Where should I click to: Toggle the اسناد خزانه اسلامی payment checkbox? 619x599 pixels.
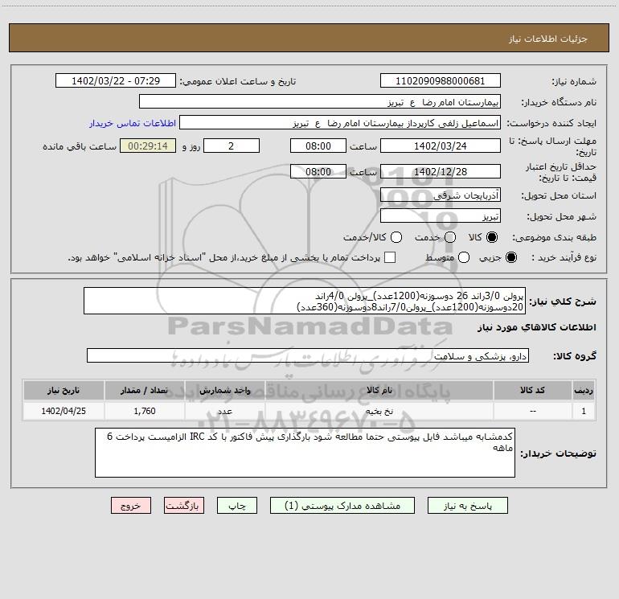click(390, 257)
